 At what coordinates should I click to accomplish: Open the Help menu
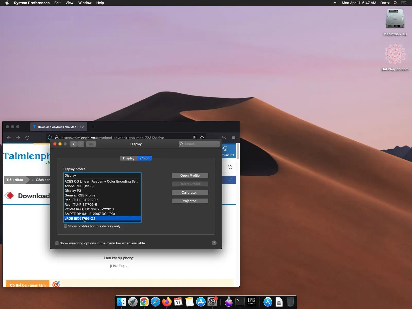(x=100, y=3)
